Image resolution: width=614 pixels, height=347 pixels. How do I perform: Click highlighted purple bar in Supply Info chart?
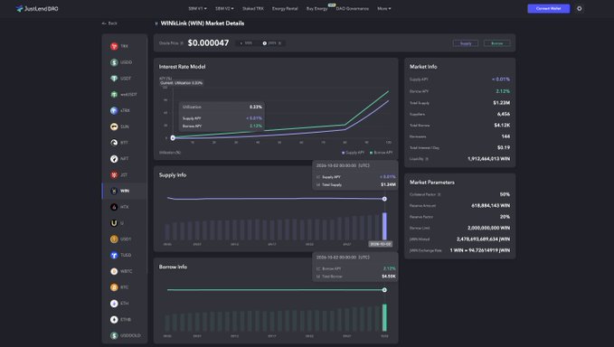click(384, 226)
